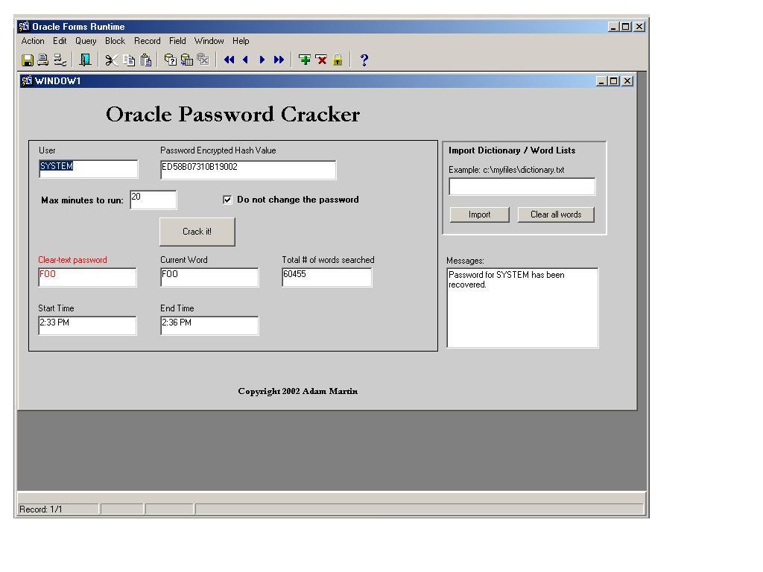Click the Clear all words button
The image size is (763, 572).
pyautogui.click(x=556, y=214)
